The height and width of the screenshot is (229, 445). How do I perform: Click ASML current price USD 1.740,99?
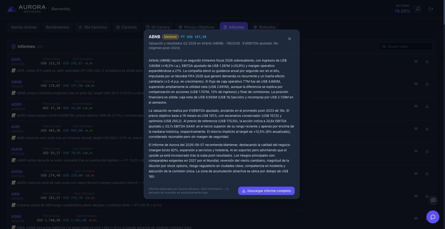pyautogui.click(x=49, y=220)
